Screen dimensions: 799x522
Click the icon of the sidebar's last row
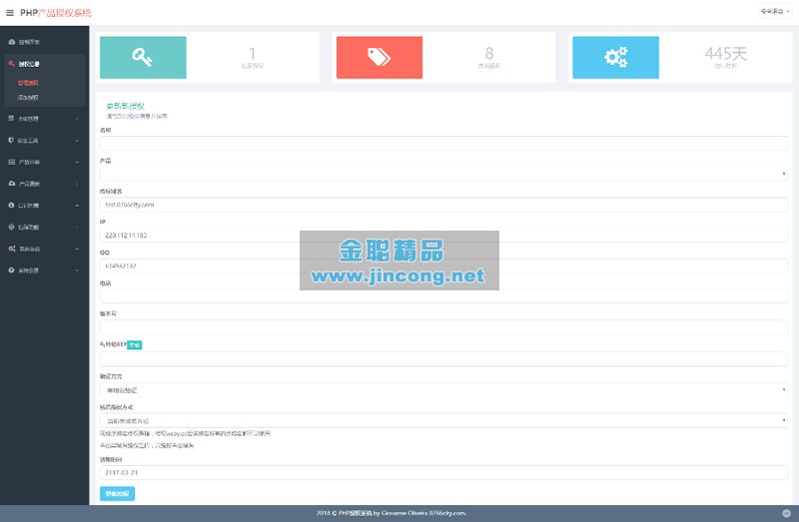coord(11,270)
